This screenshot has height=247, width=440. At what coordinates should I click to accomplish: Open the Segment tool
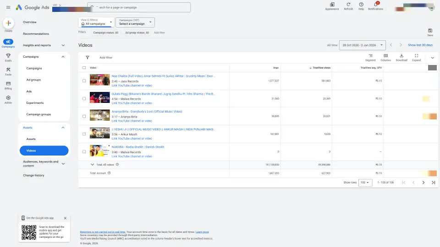point(370,58)
